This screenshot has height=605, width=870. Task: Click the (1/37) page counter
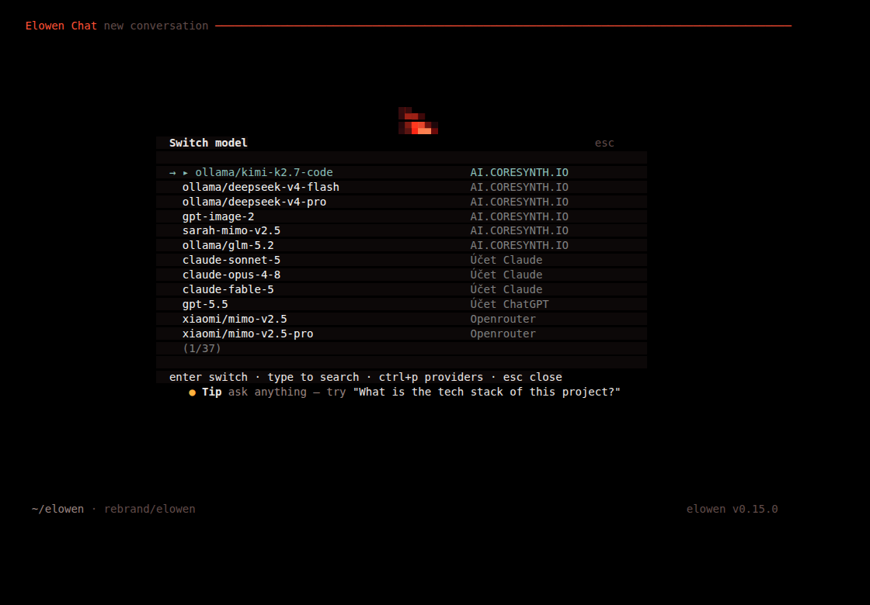(x=202, y=348)
